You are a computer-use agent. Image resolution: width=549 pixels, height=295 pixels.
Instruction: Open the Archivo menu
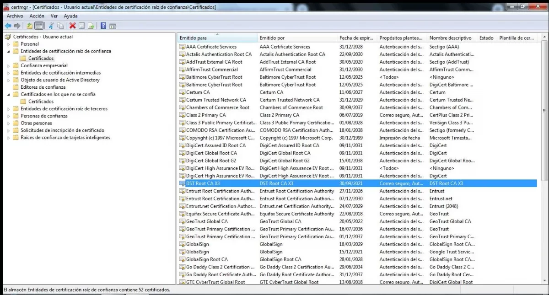click(x=15, y=16)
